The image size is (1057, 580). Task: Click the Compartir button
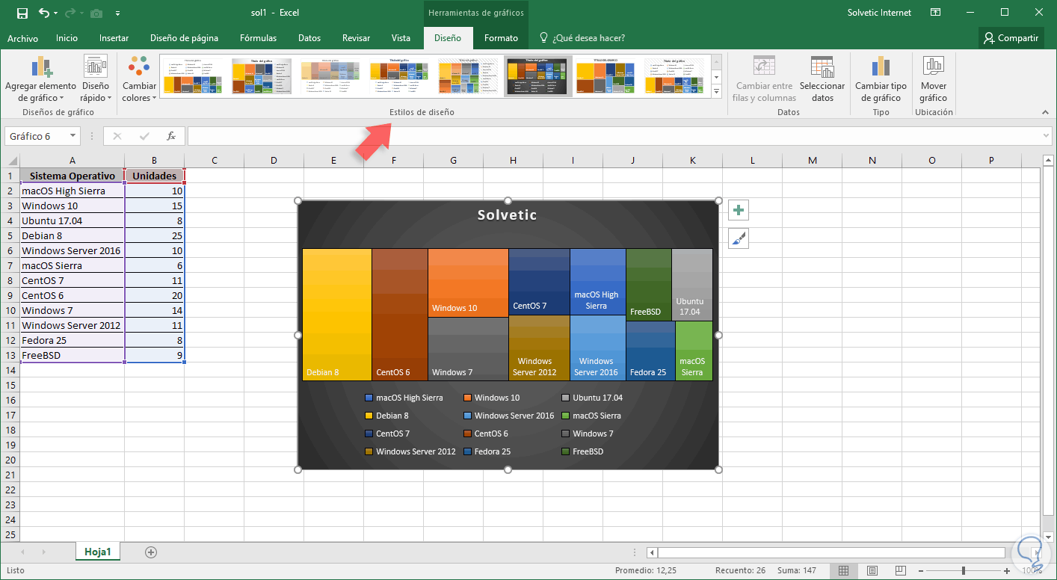click(1011, 38)
